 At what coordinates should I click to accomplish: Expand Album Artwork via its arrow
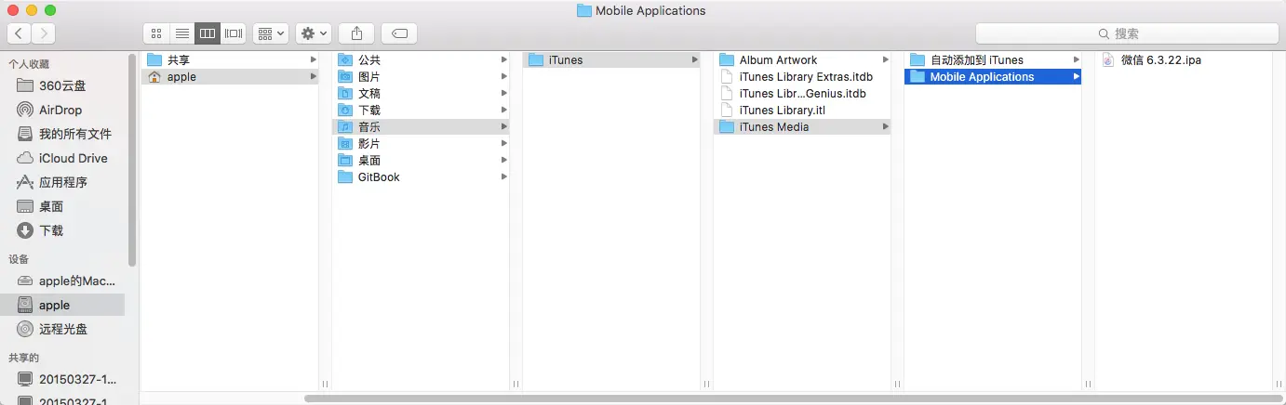click(x=886, y=59)
